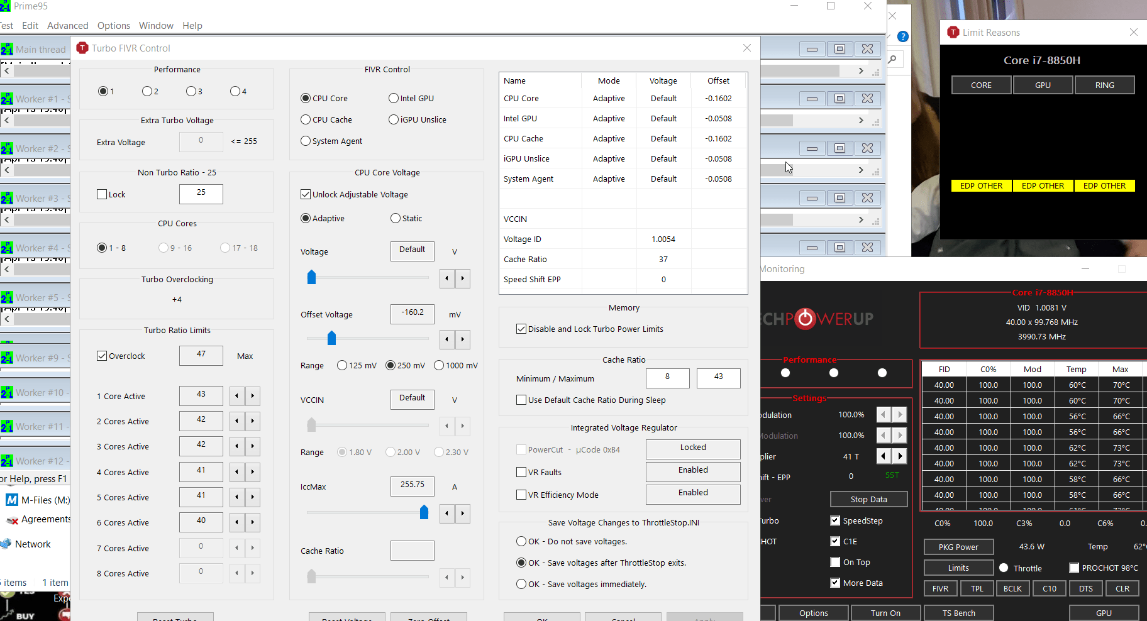Click the magnifier search icon

(892, 60)
